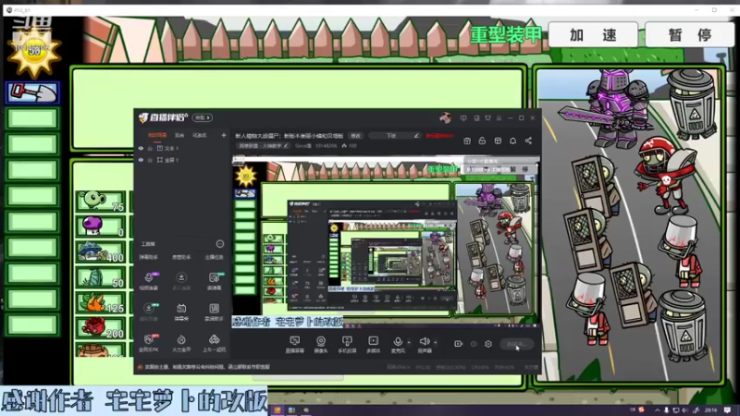The image size is (740, 416).
Task: Toggle the 横屏 orientation pill beside logo
Action: (x=203, y=117)
